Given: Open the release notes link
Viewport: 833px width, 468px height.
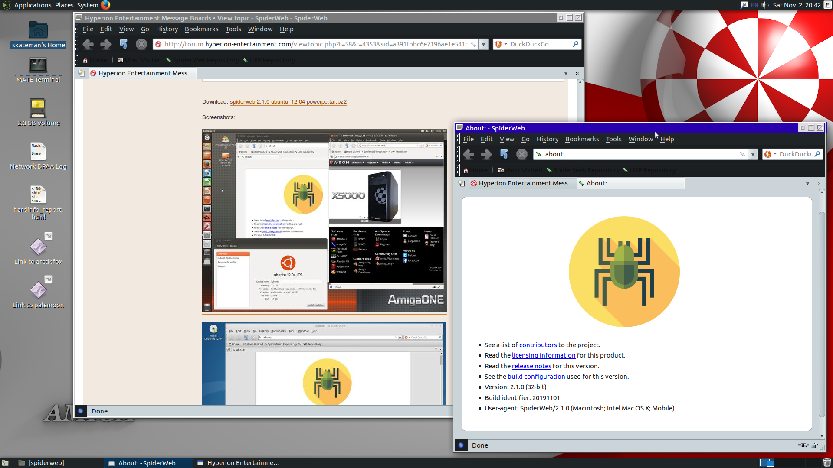Looking at the screenshot, I should coord(531,366).
